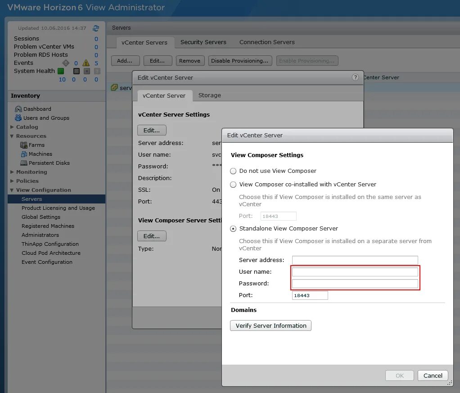Screen dimensions: 460x393
Task: Click the green System Health status square
Action: (x=61, y=71)
